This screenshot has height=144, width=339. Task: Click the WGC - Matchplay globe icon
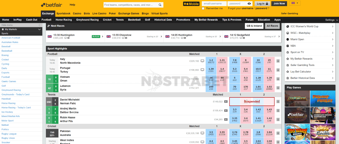288,33
